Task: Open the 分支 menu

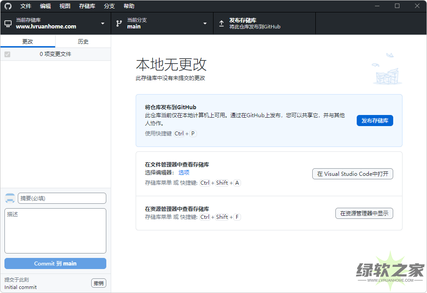Action: pyautogui.click(x=109, y=6)
